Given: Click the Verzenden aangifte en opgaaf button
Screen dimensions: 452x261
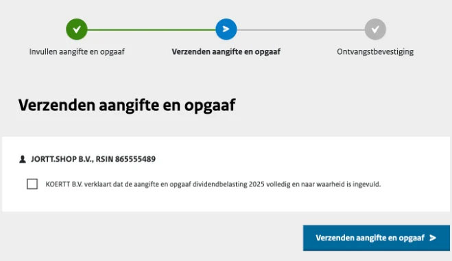Looking at the screenshot, I should tap(376, 238).
